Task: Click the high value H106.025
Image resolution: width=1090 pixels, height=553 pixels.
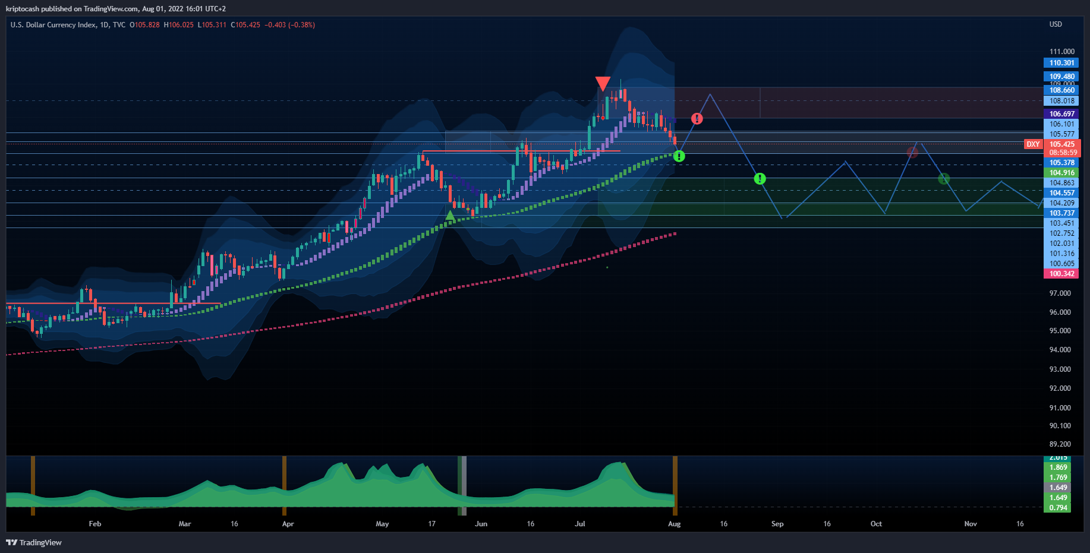Action: [178, 25]
